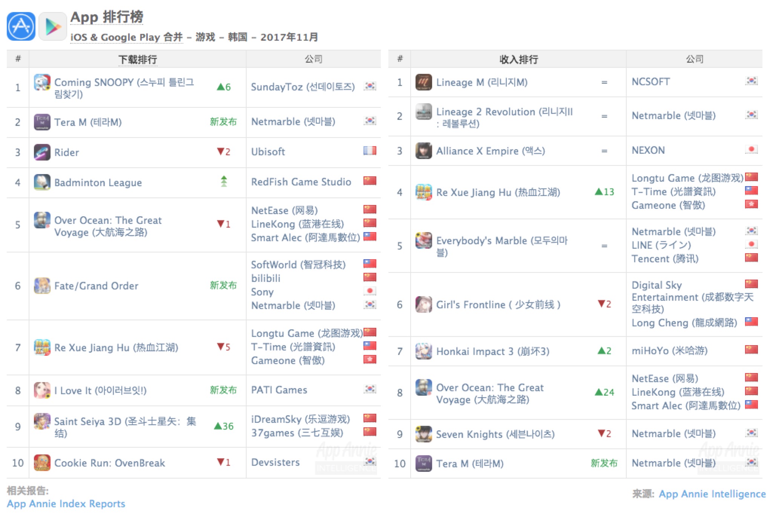776x514 pixels.
Task: Open SundayToz company link
Action: pyautogui.click(x=303, y=87)
